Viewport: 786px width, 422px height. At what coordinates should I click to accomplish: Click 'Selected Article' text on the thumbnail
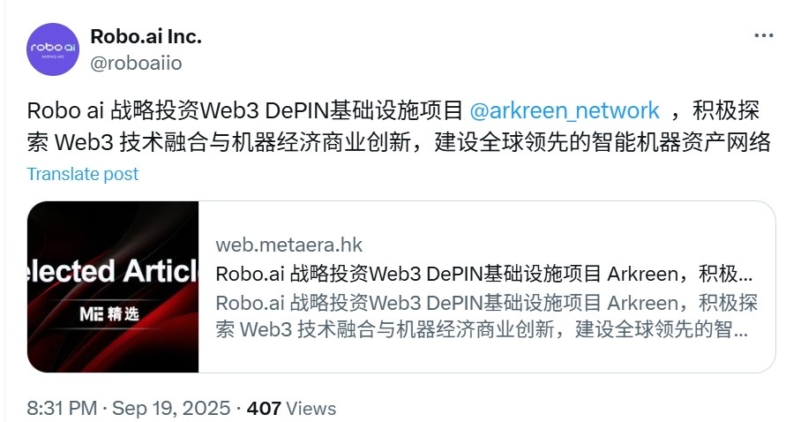(113, 271)
